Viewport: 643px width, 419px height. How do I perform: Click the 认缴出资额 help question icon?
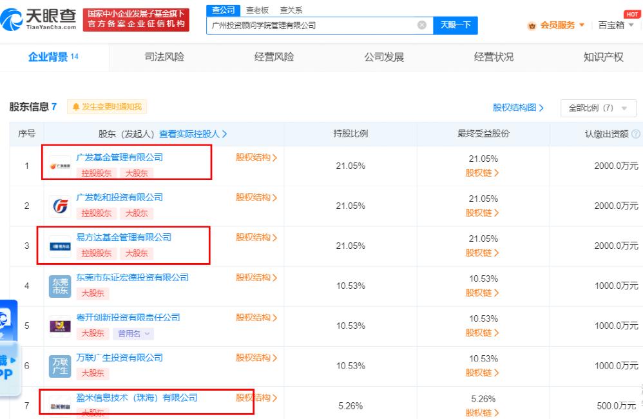coord(636,134)
